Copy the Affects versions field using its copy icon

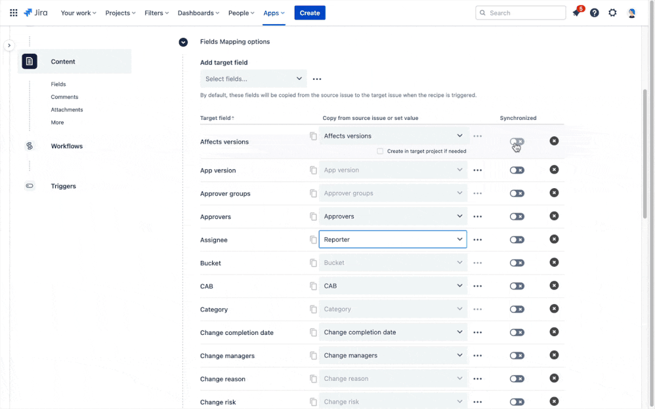[313, 136]
